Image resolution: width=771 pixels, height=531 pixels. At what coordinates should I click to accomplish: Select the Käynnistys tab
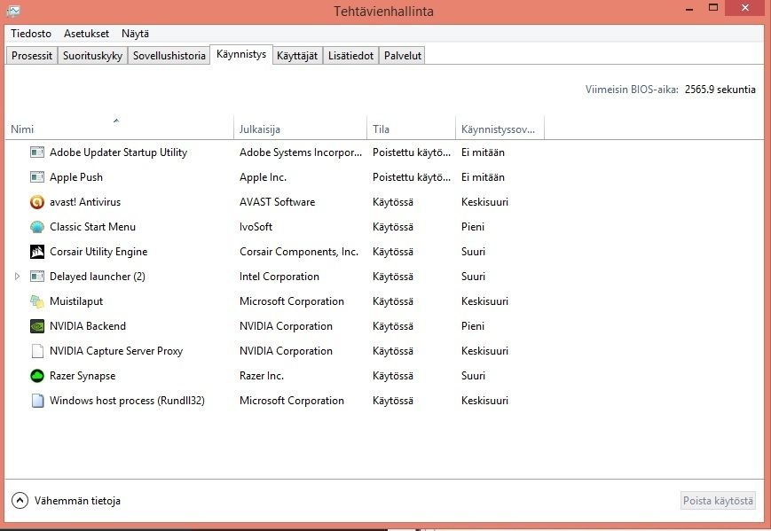(241, 54)
